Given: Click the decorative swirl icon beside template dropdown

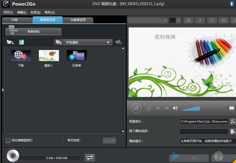Looking at the screenshot, I should pos(119,42).
